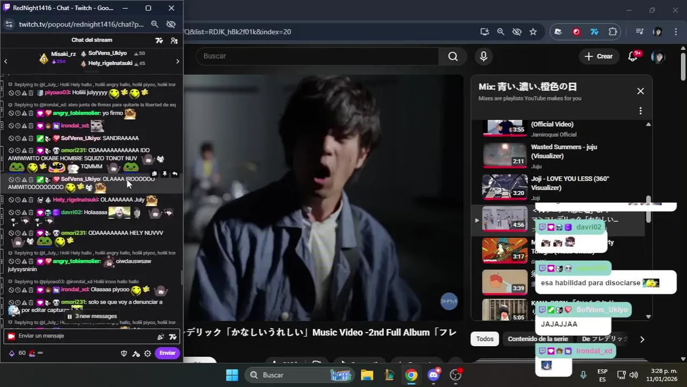
Task: Open the Mix playlist three-dot options
Action: (640, 111)
